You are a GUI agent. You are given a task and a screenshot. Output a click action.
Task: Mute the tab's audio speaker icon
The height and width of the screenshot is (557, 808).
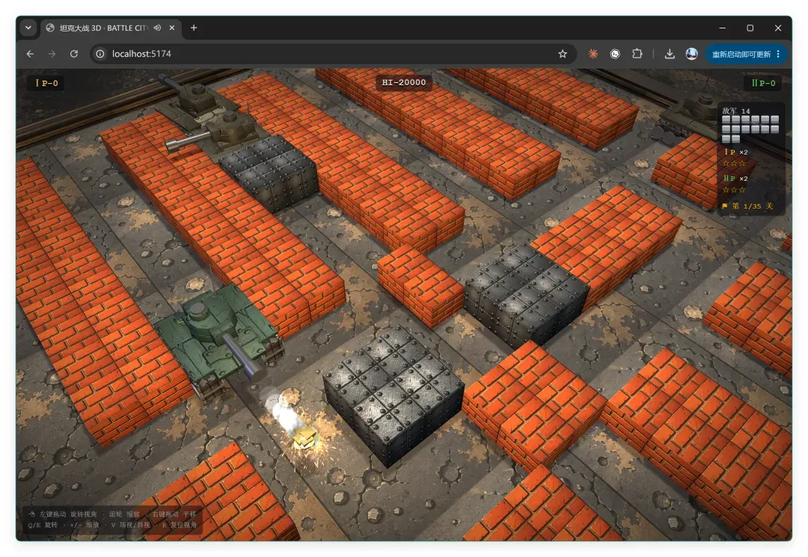click(x=157, y=28)
